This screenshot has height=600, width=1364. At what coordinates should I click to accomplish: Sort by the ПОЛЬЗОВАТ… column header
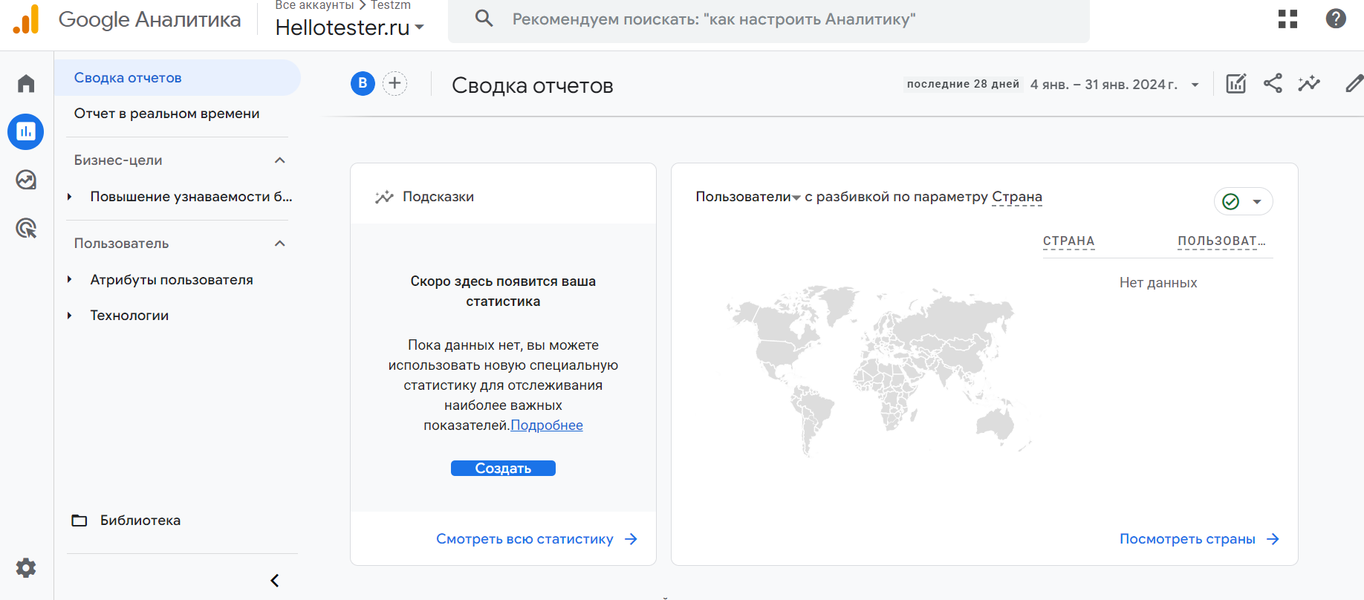[x=1221, y=241]
